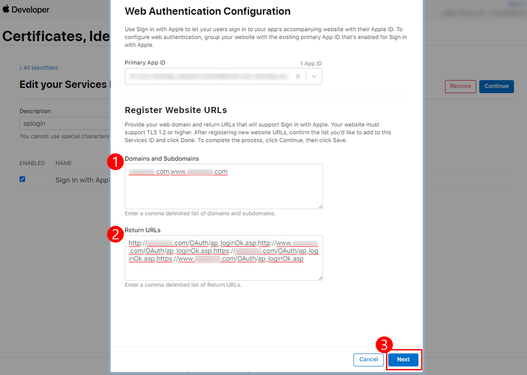Image resolution: width=527 pixels, height=375 pixels.
Task: Cancel the web authentication dialog
Action: [x=368, y=360]
